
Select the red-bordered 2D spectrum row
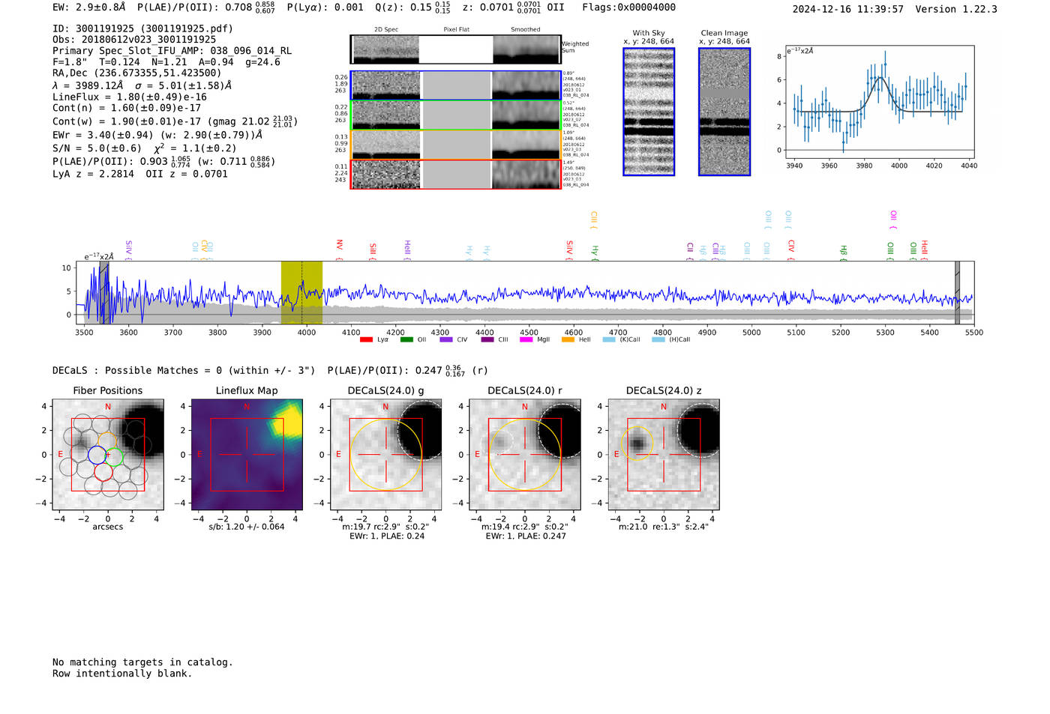pyautogui.click(x=455, y=174)
